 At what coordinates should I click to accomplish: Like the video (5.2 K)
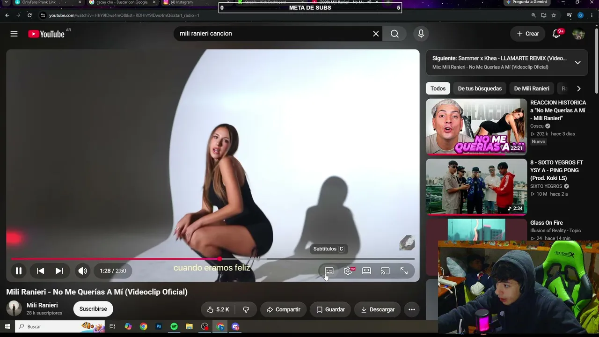pos(219,309)
